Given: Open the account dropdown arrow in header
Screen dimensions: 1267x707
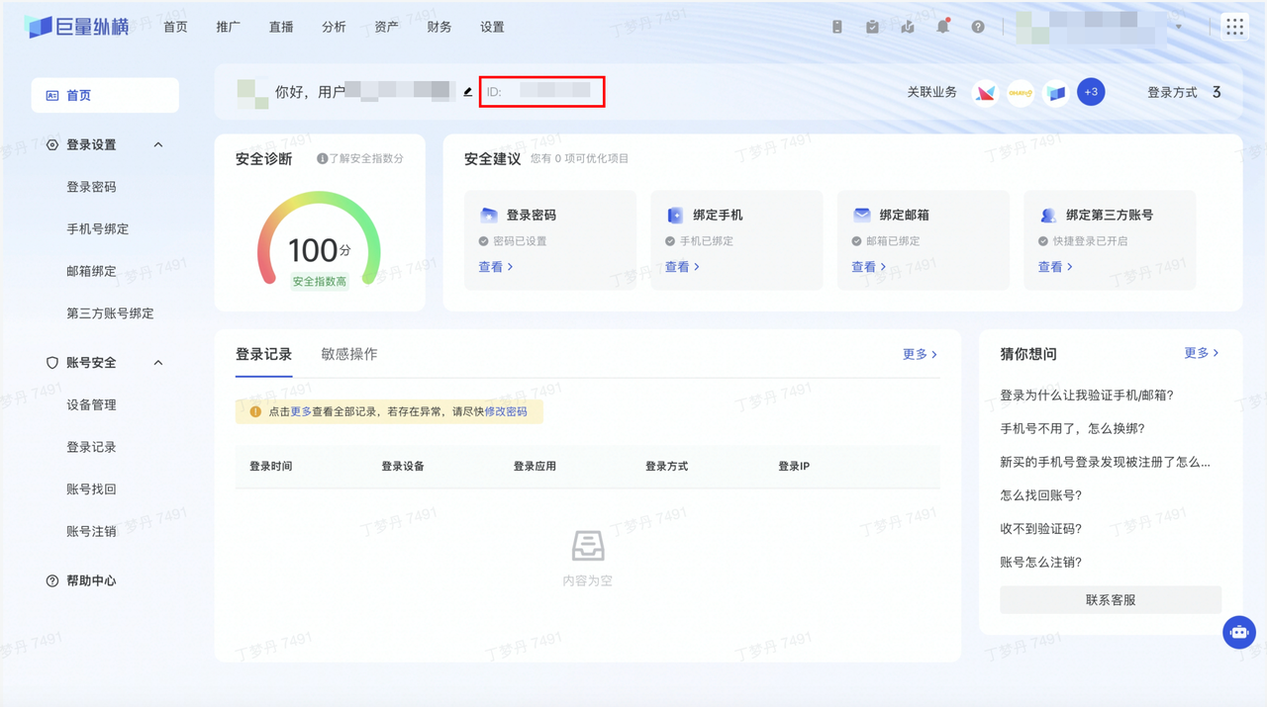Looking at the screenshot, I should [1179, 28].
